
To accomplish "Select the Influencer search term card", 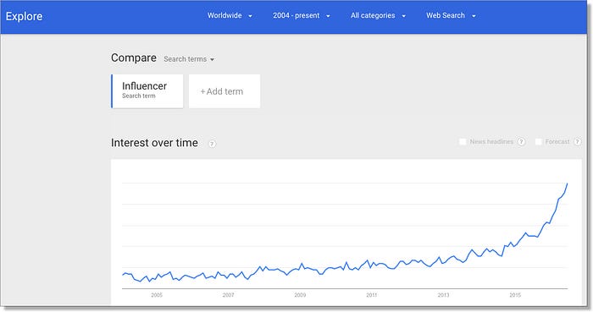I will coord(147,91).
